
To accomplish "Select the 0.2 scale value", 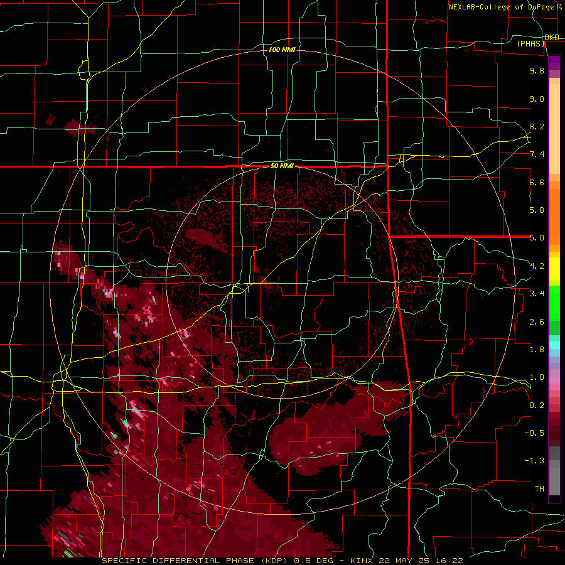I will [537, 406].
